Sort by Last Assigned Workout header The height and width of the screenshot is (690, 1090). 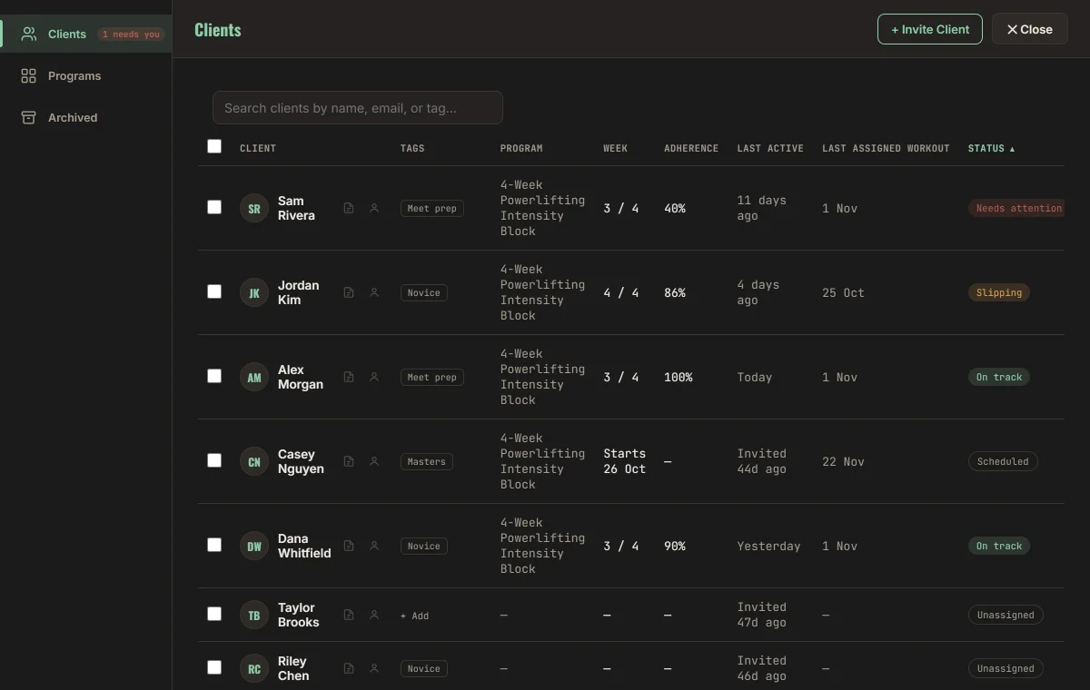(x=886, y=148)
